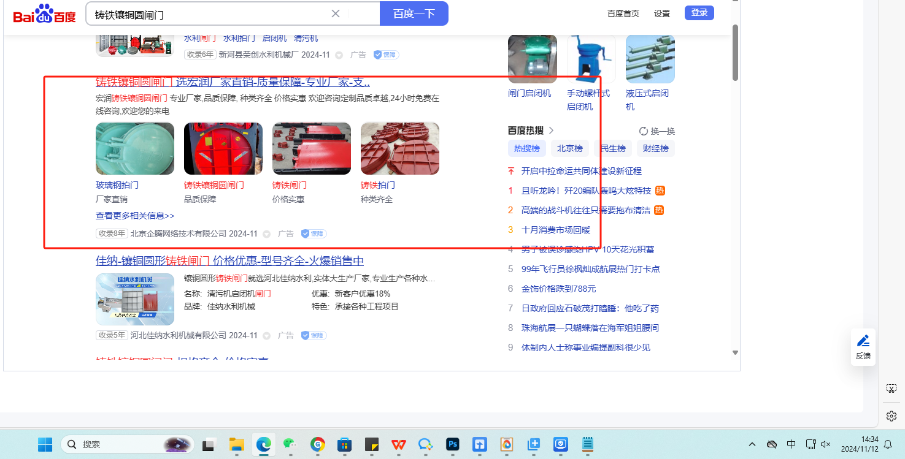Open WeChat from the taskbar
Image resolution: width=905 pixels, height=459 pixels.
coord(291,444)
